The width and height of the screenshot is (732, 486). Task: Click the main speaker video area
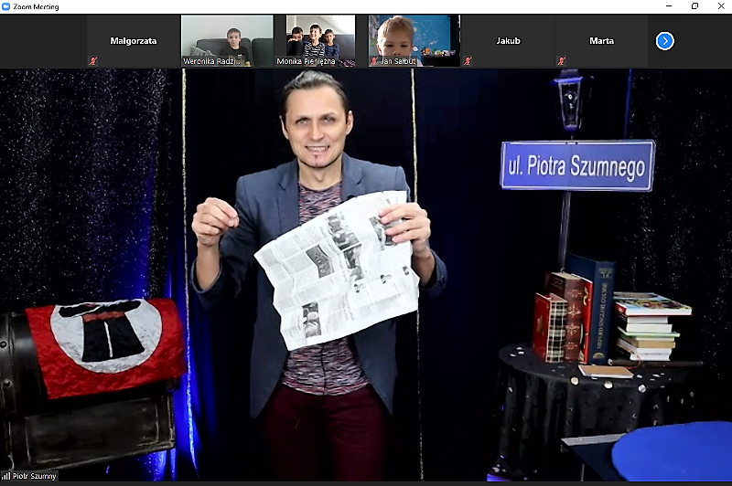click(366, 275)
